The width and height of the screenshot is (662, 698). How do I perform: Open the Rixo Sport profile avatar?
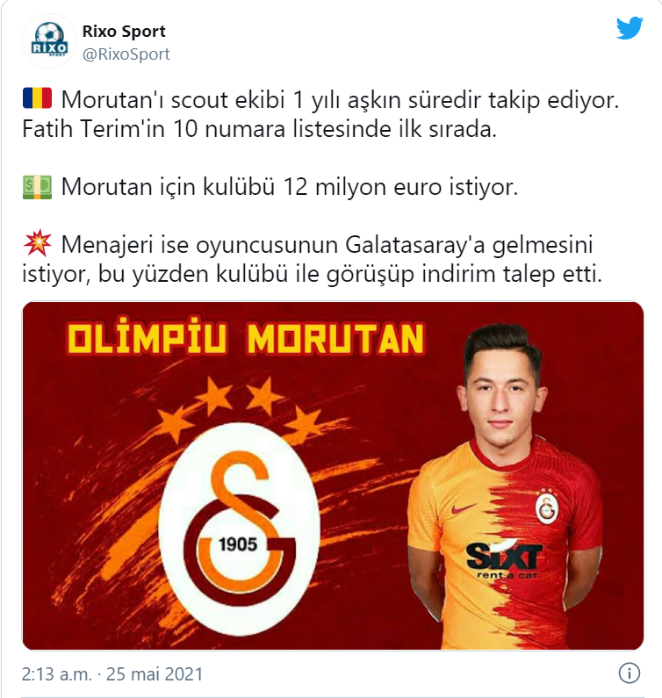point(49,41)
